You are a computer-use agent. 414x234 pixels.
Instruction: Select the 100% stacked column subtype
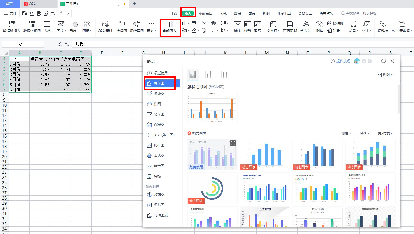tap(225, 75)
